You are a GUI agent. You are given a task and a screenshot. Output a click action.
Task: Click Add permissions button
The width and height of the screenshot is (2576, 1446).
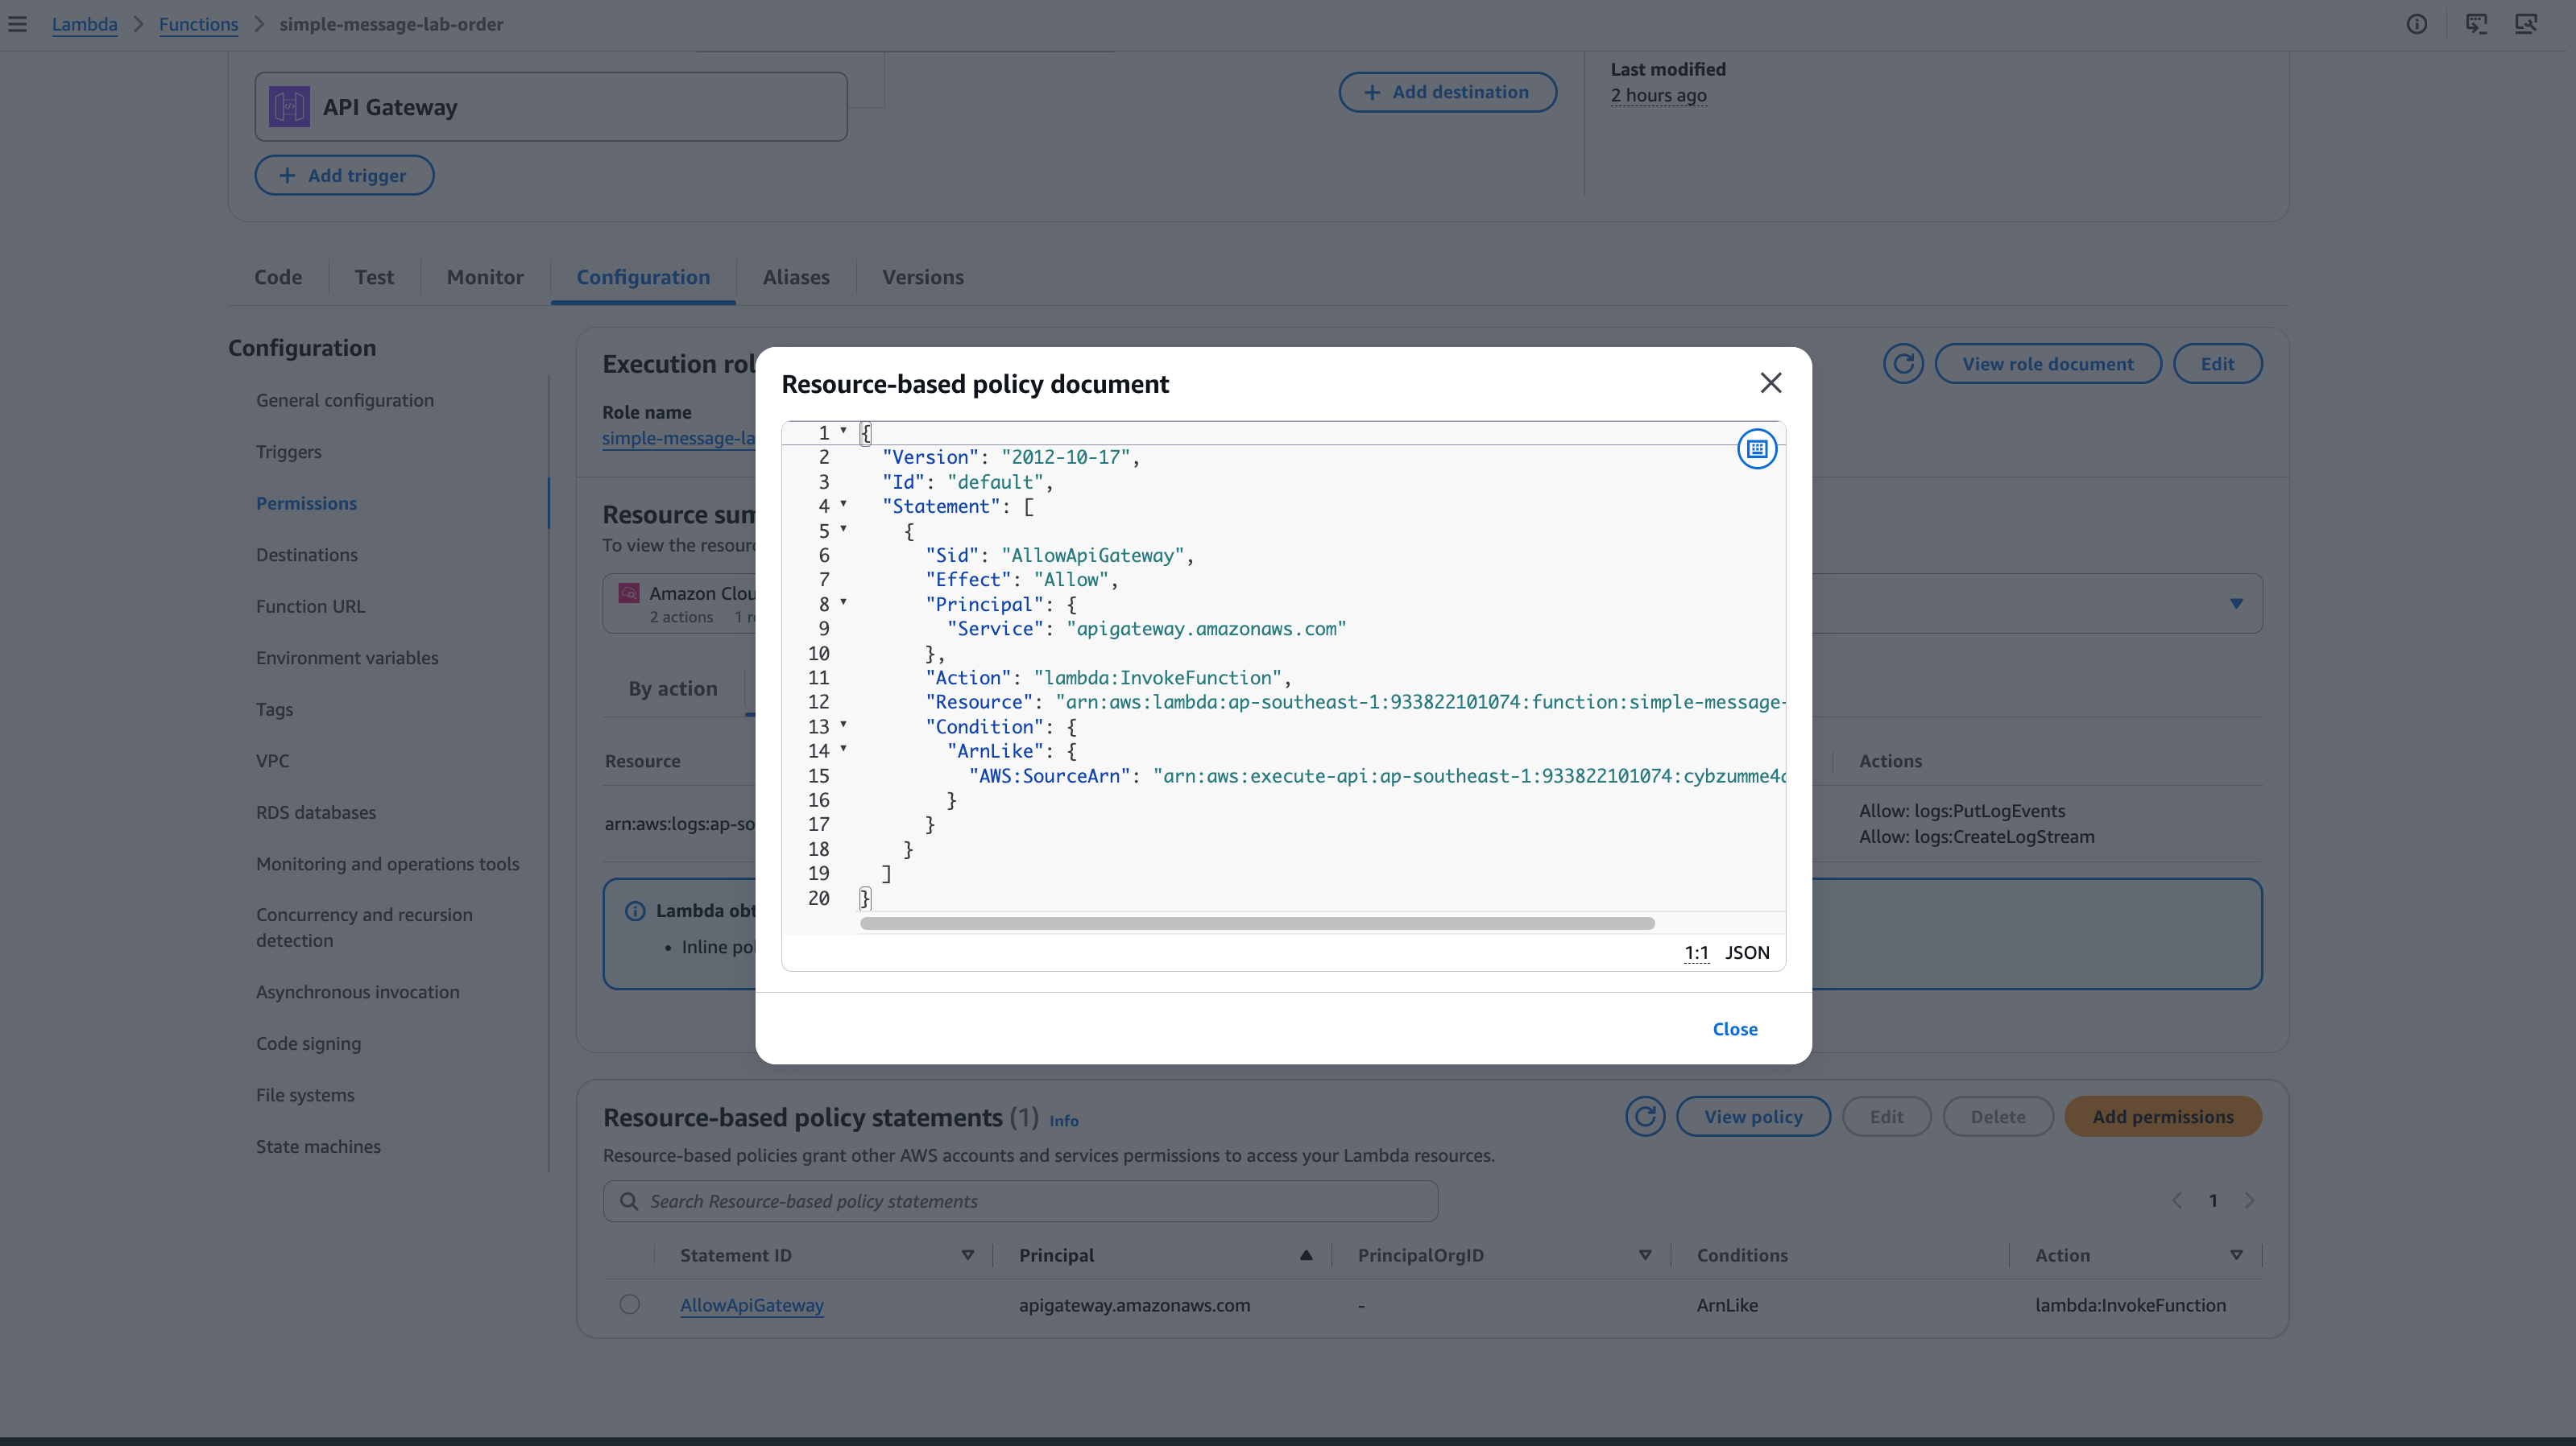tap(2163, 1116)
